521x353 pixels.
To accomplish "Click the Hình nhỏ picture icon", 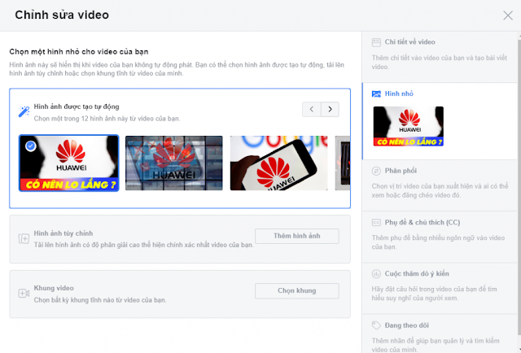I will coord(376,94).
